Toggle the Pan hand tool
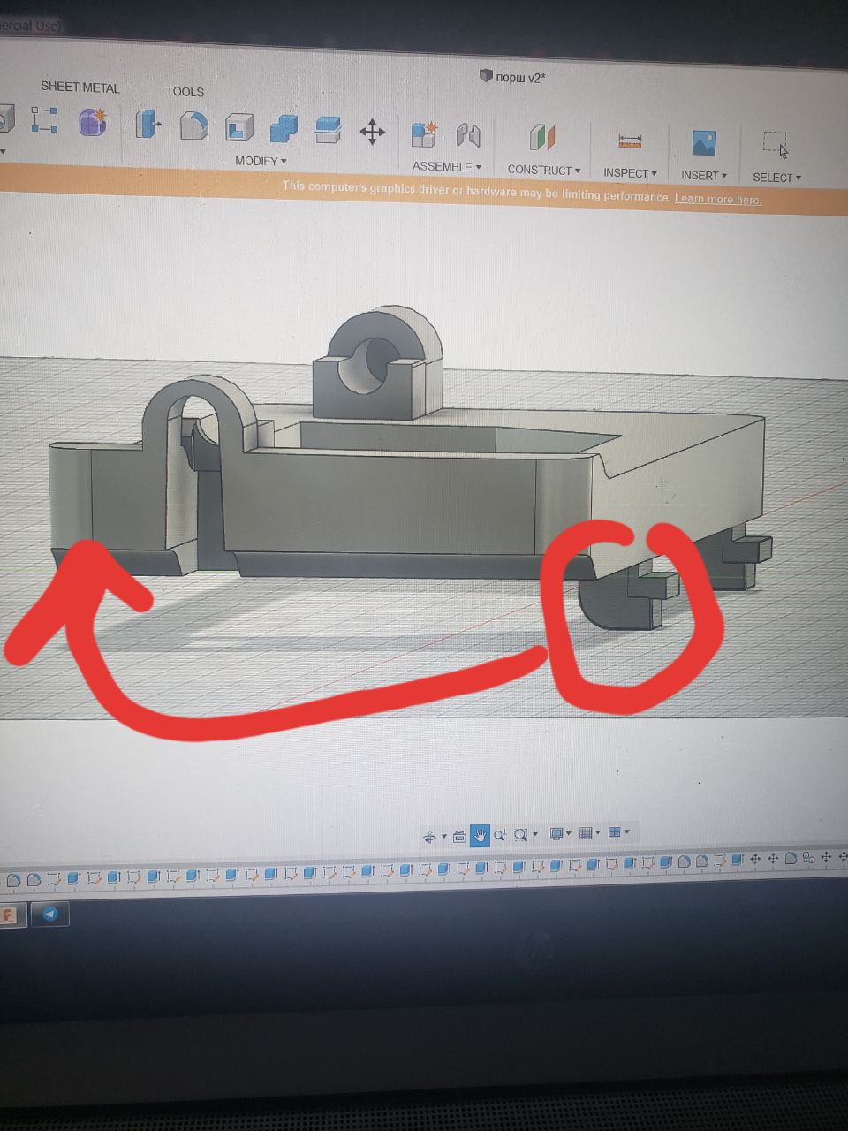Screen dimensions: 848x1131 (480, 835)
